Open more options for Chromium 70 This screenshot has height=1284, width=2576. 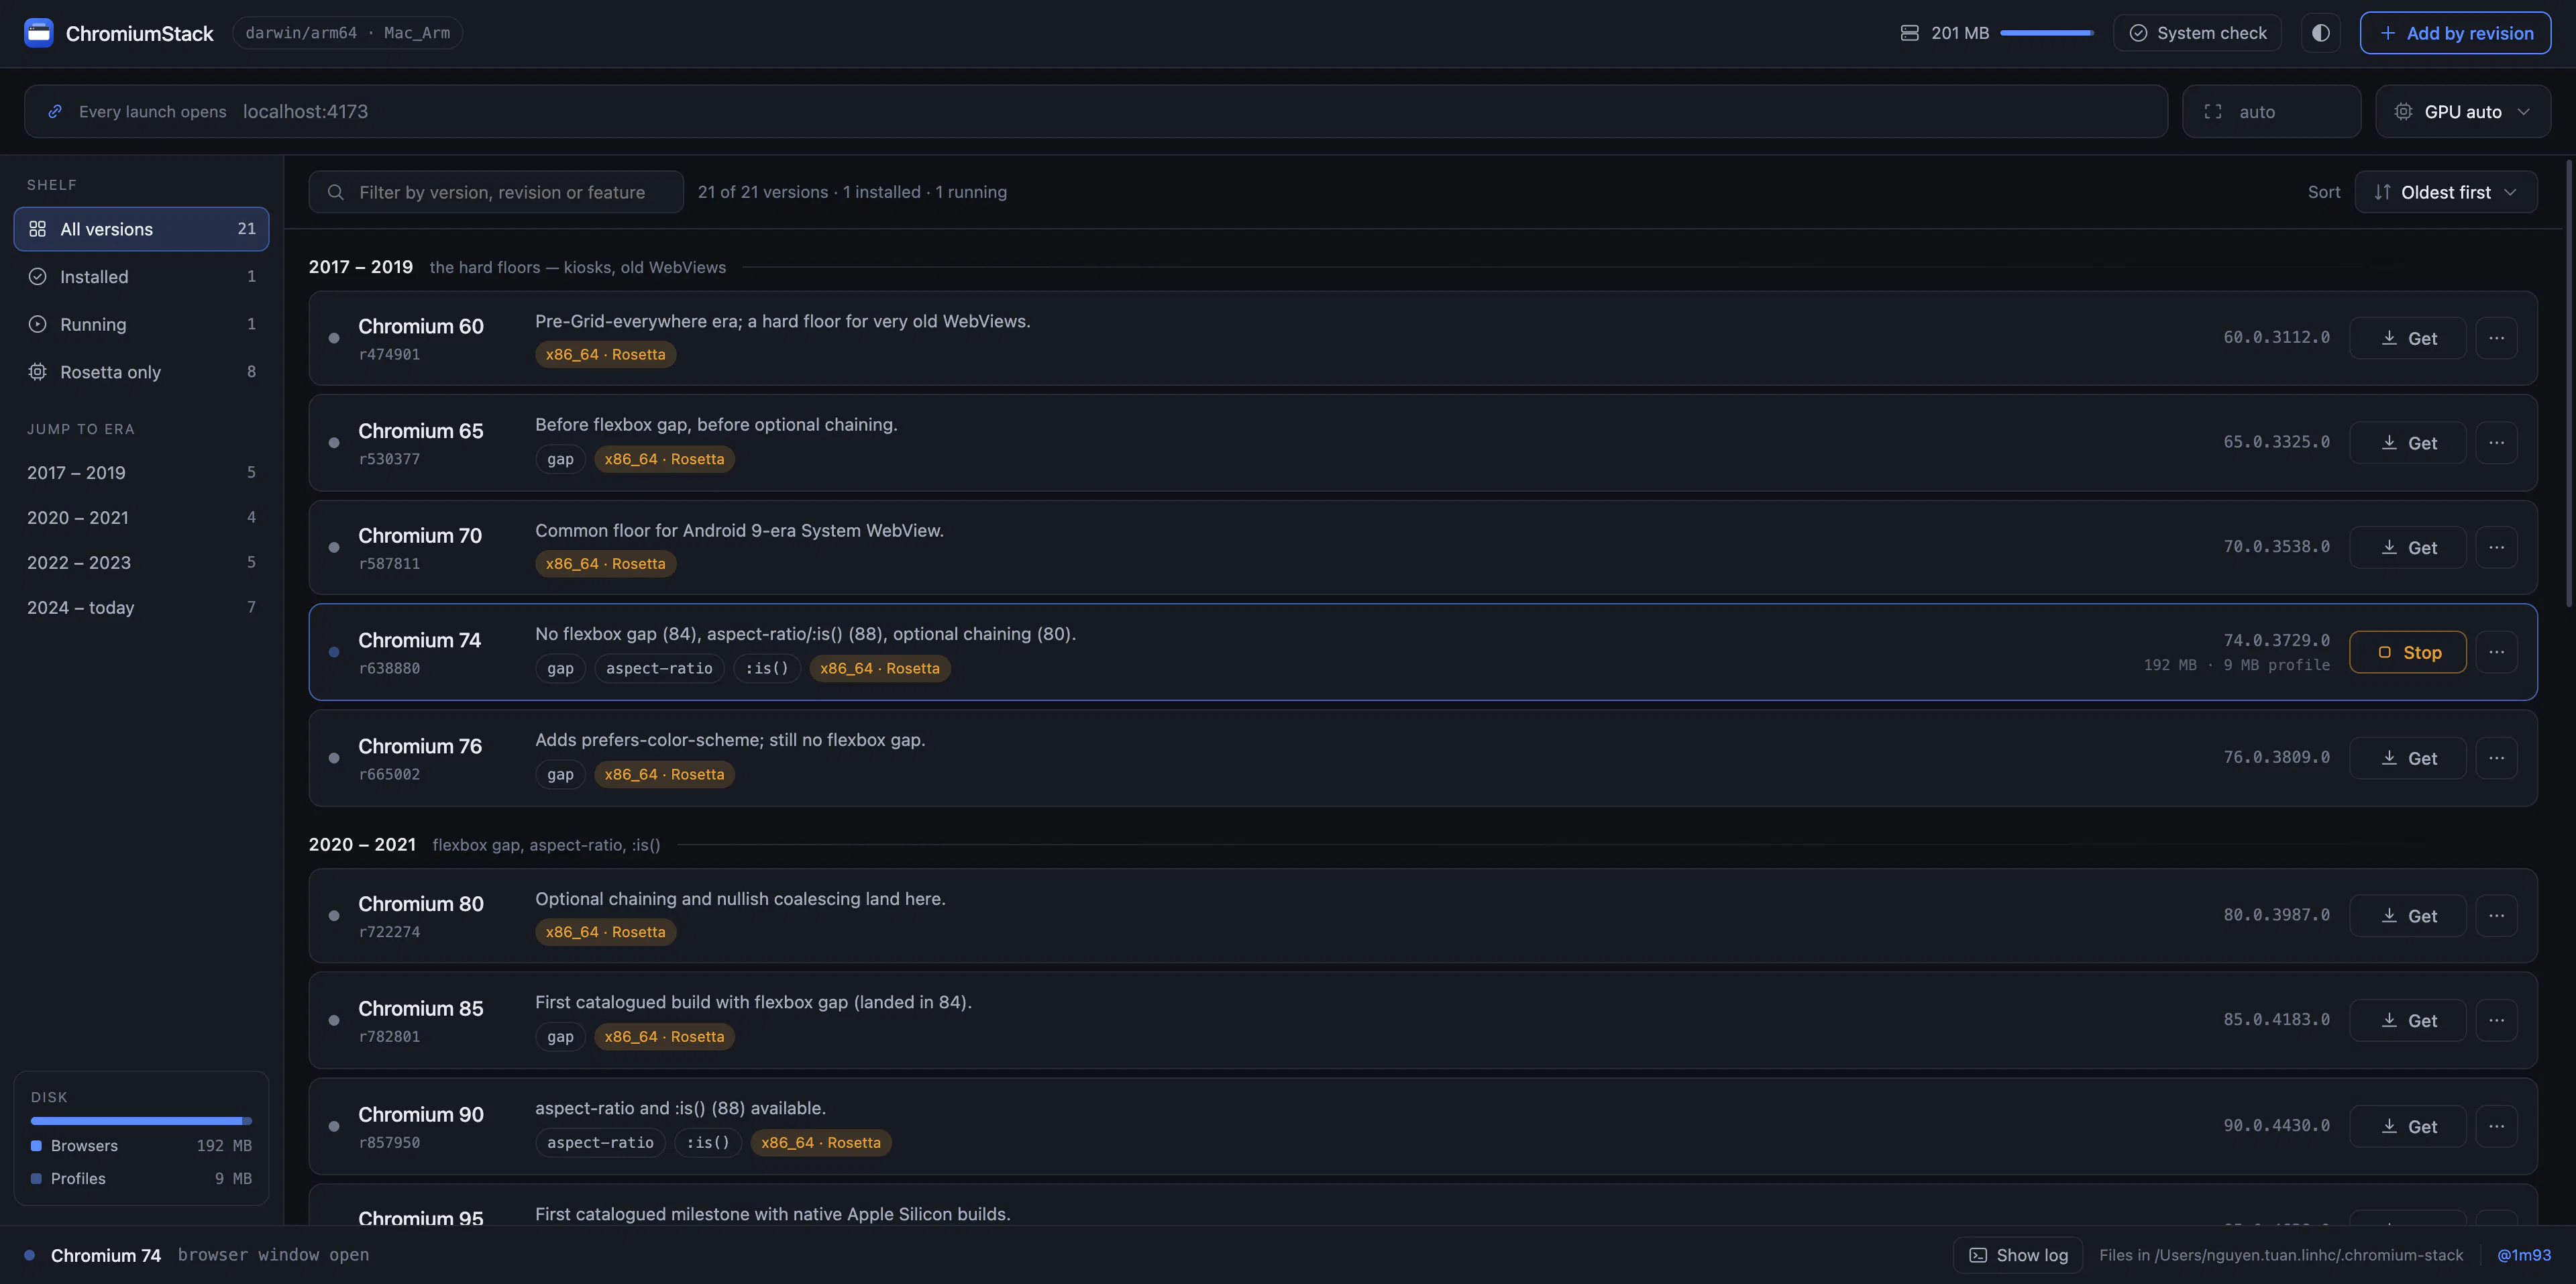2496,547
